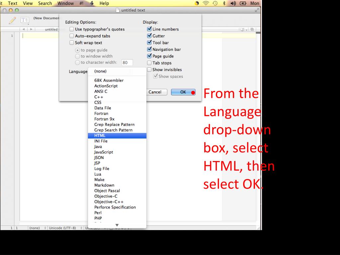Open the Text menu
Viewport: 340px width, 255px height.
pyautogui.click(x=13, y=3)
